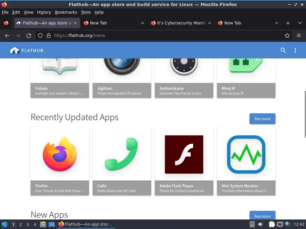The width and height of the screenshot is (306, 229).
Task: Open a new tab with the plus button
Action: click(288, 23)
